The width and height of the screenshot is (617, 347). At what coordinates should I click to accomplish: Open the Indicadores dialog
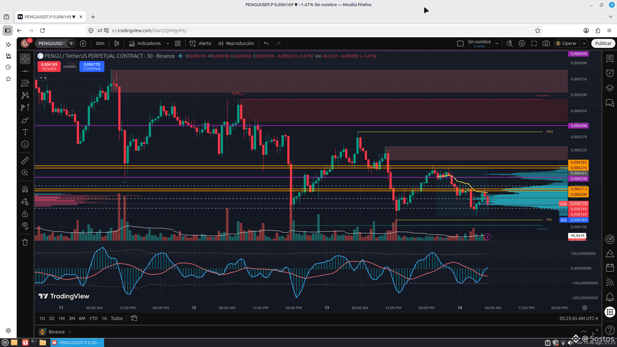click(145, 43)
